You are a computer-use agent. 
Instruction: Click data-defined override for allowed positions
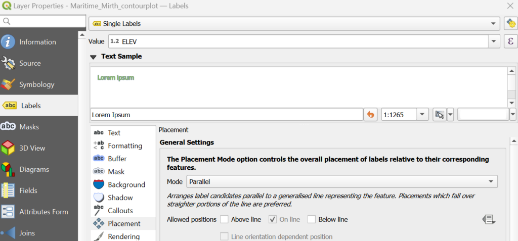489,219
